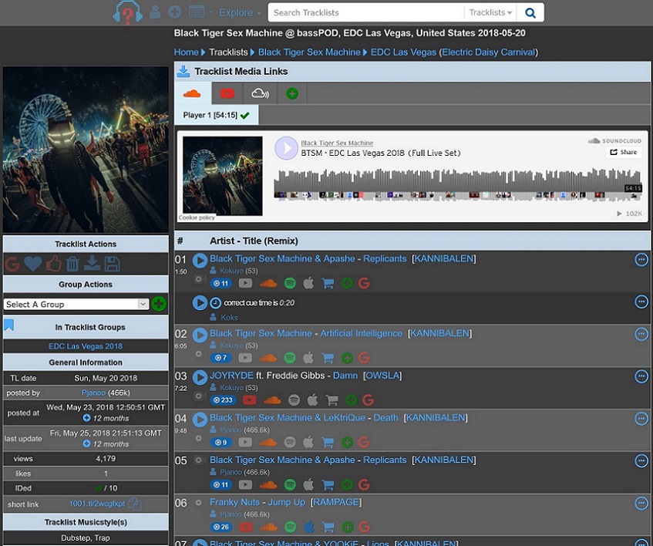653x546 pixels.
Task: Open Apple Music icon for Artificial Intelligence
Action: pyautogui.click(x=308, y=358)
